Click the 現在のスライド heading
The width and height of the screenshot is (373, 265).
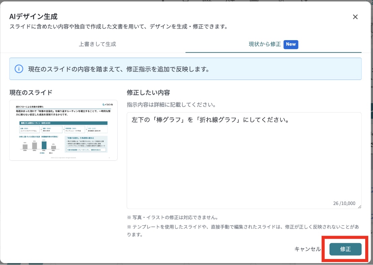click(31, 92)
